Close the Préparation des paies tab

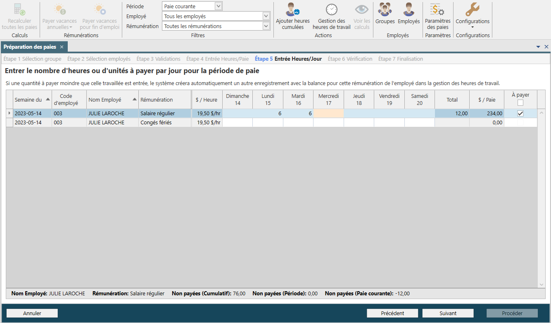coord(62,47)
